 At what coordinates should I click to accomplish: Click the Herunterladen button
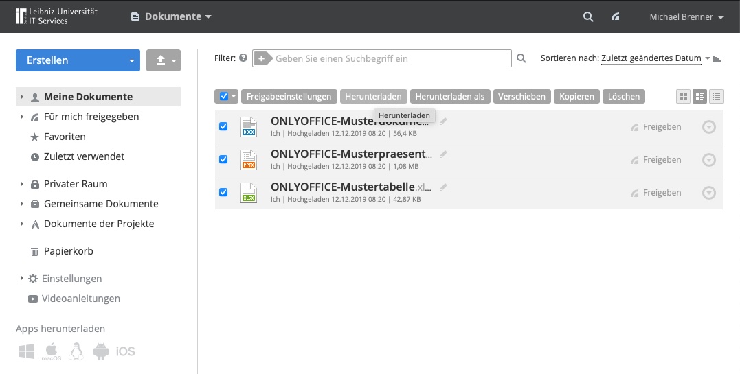tap(373, 97)
